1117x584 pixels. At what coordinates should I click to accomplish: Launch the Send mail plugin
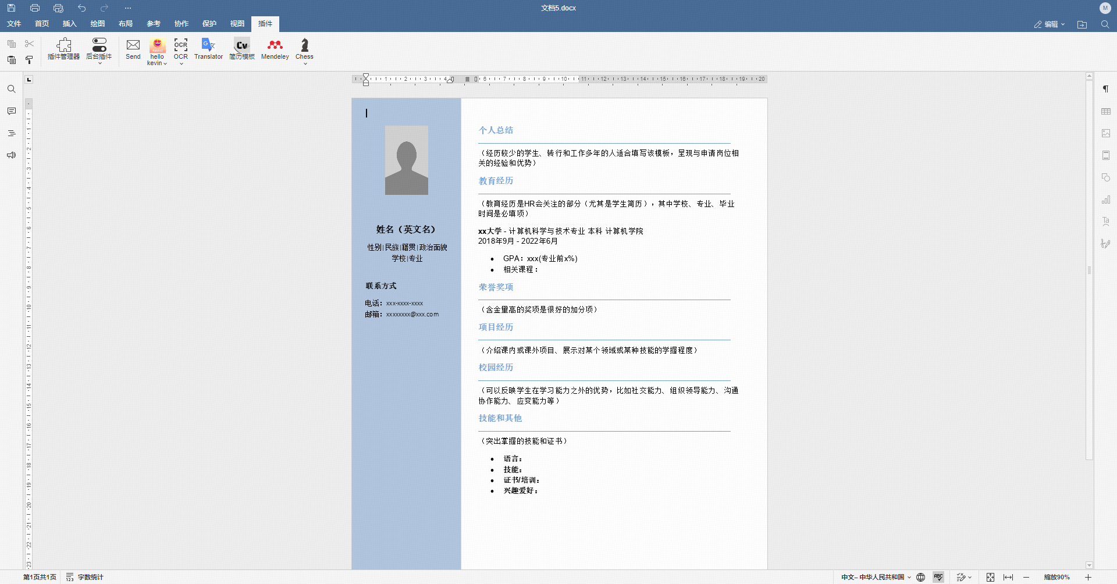pos(133,49)
